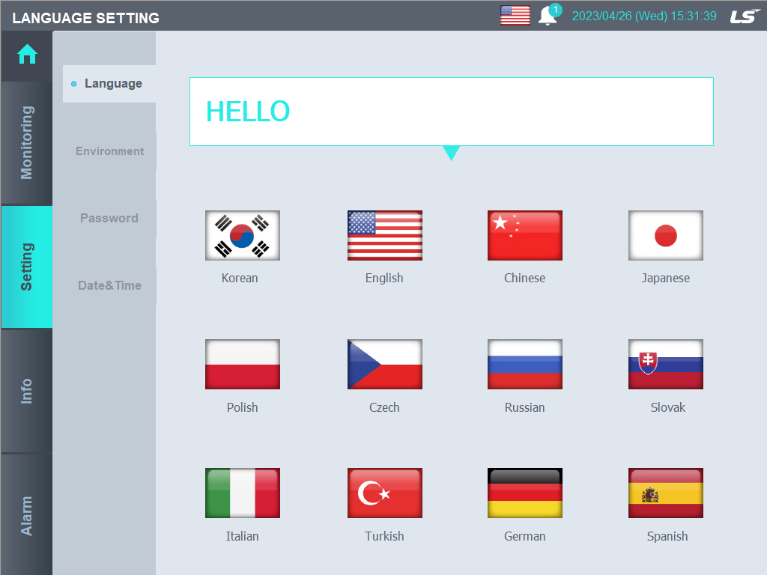Select the Spanish flag icon

pos(666,493)
